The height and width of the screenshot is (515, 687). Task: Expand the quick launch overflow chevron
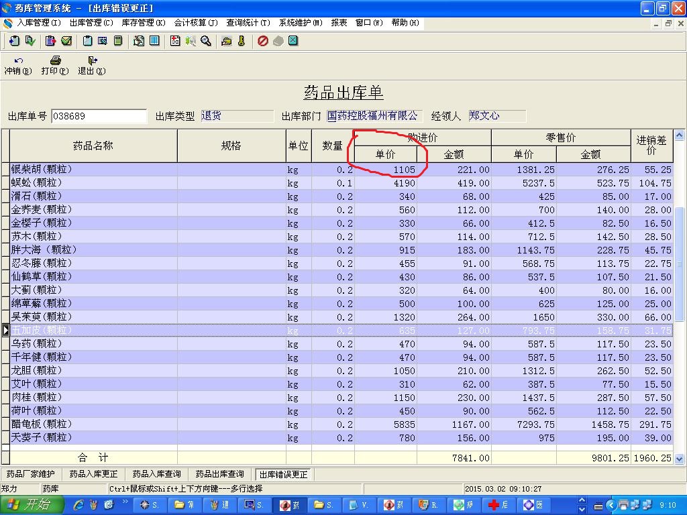pyautogui.click(x=125, y=502)
